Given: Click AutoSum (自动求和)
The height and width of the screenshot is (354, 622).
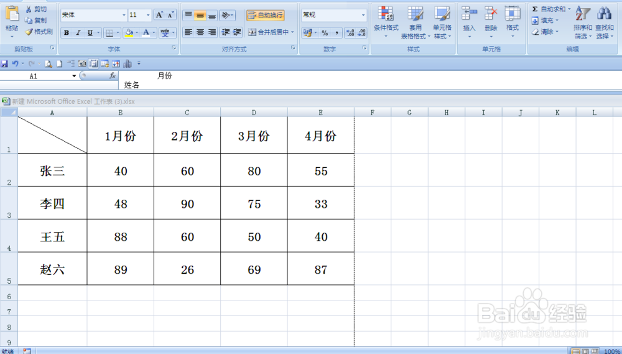Looking at the screenshot, I should [x=548, y=9].
